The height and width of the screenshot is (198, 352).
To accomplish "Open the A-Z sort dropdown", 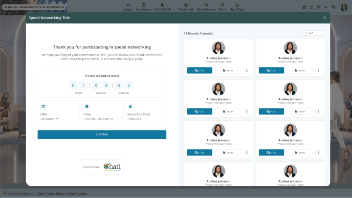I will 314,33.
